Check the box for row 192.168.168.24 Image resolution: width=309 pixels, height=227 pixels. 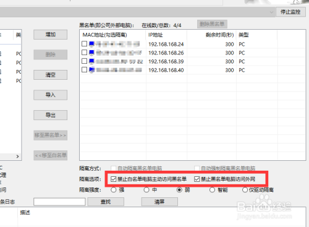(84, 44)
